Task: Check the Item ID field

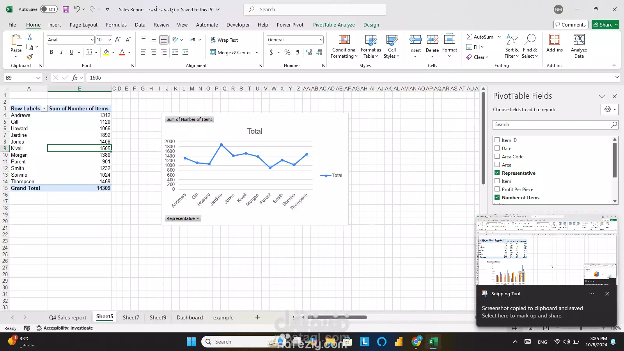Action: point(497,140)
